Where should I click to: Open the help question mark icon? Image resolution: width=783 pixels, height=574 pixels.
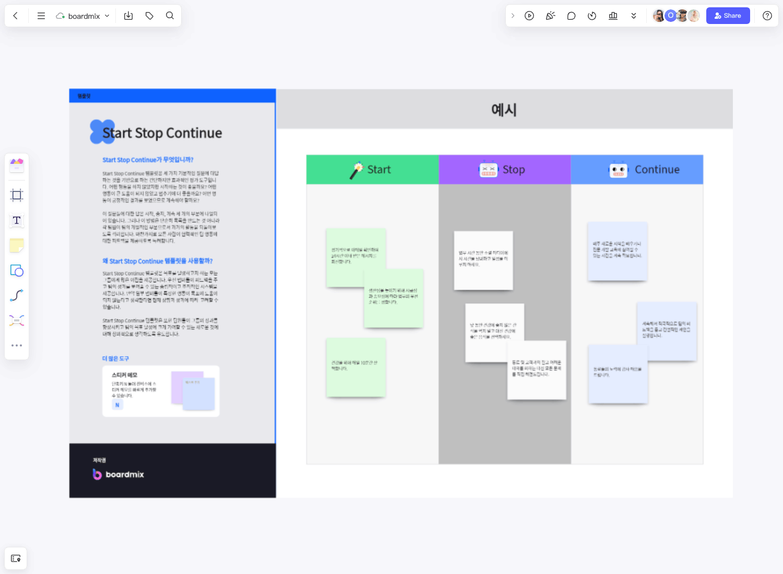coord(767,16)
